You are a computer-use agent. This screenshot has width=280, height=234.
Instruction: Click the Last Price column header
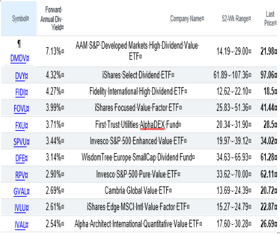[269, 18]
